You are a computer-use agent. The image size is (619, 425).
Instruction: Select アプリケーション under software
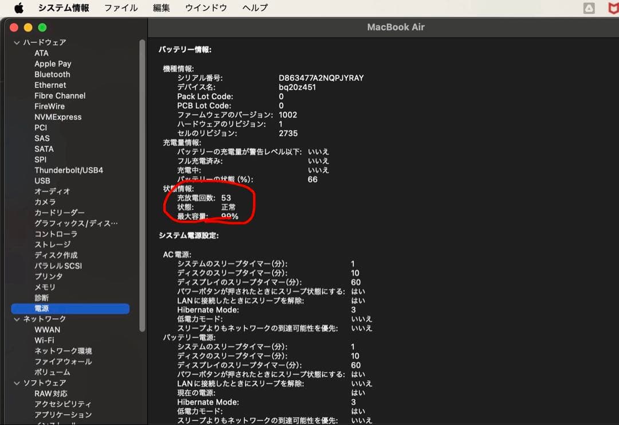pos(63,415)
